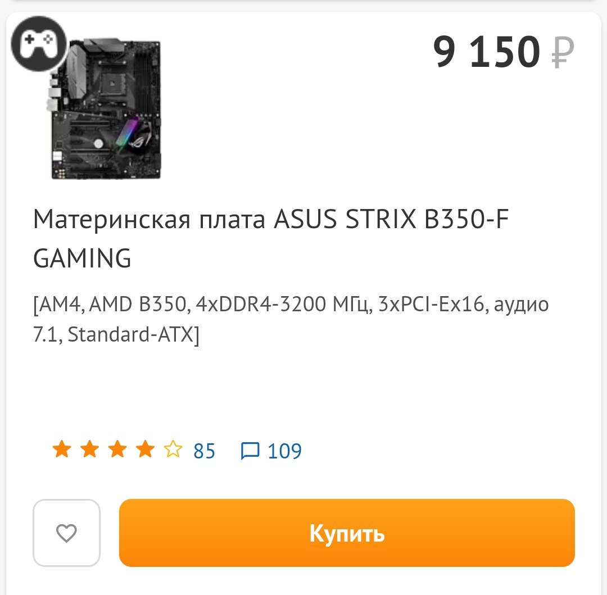Click the AM4, AMD B350 specification line
Viewport: 607px width, 595px height.
pyautogui.click(x=291, y=304)
